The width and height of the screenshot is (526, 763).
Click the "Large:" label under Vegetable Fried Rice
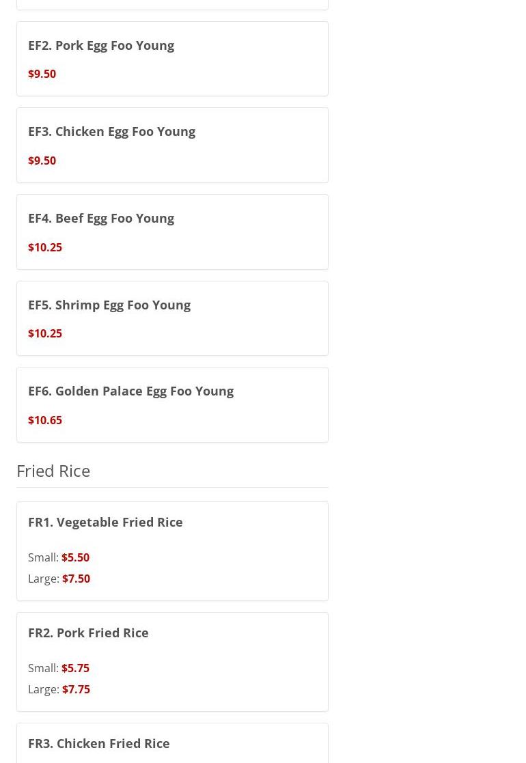coord(43,579)
